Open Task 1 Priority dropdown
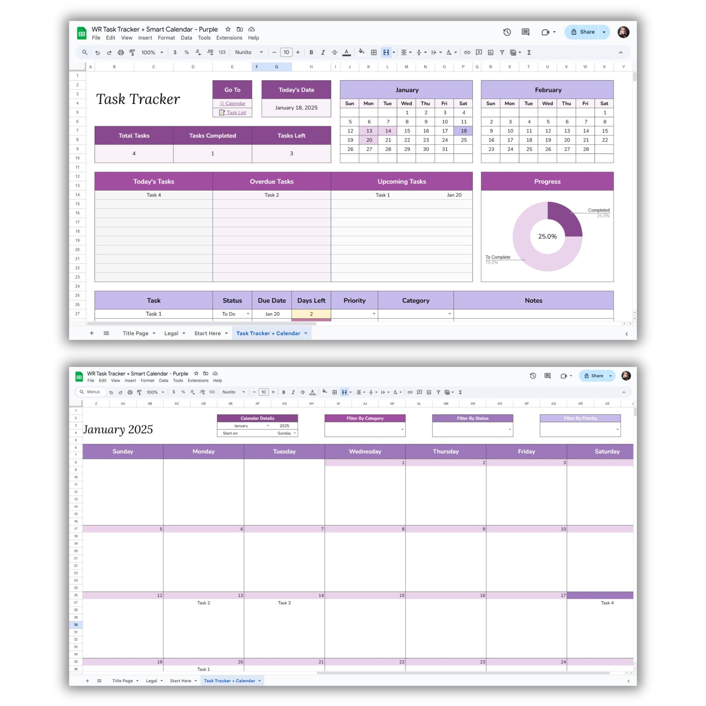This screenshot has height=706, width=706. [x=373, y=314]
